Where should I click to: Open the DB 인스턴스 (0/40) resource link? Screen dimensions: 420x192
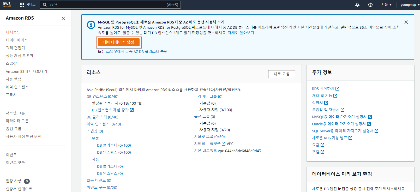(x=103, y=97)
